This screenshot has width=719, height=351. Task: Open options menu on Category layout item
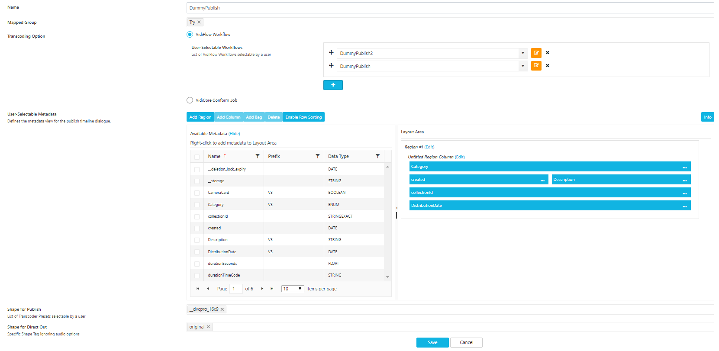click(x=684, y=167)
